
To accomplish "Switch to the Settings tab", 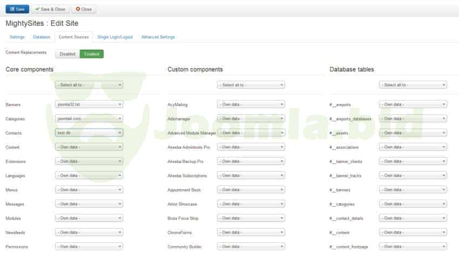I will 17,37.
